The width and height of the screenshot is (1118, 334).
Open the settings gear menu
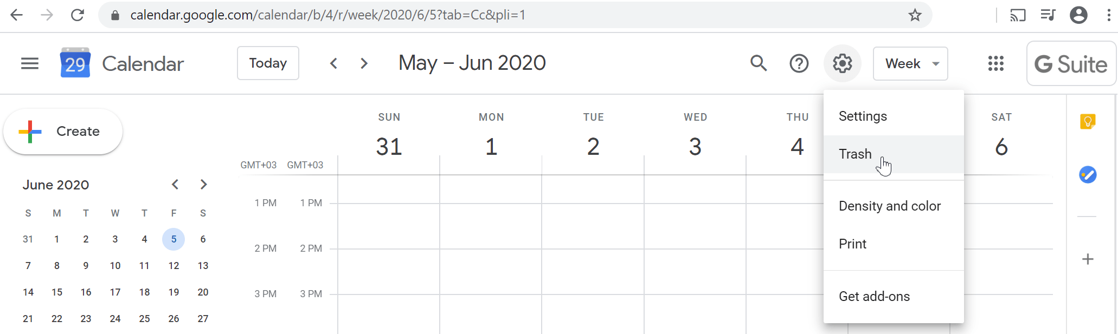pos(842,63)
